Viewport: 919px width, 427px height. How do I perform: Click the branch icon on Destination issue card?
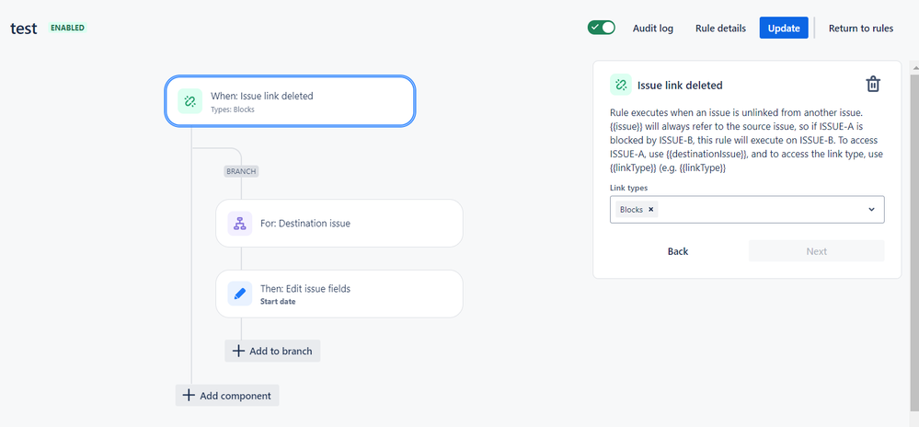click(240, 224)
